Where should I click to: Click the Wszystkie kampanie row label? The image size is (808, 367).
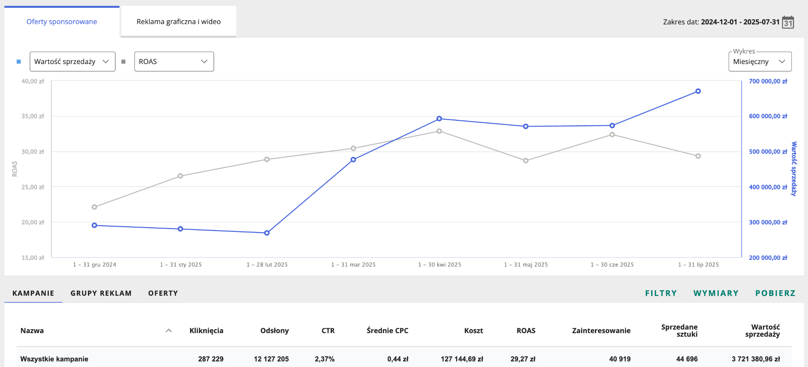coord(54,359)
